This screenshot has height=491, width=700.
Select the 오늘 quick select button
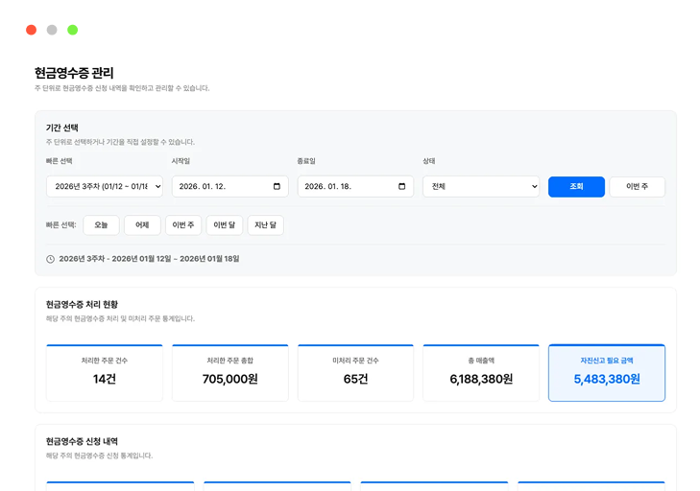pos(102,225)
